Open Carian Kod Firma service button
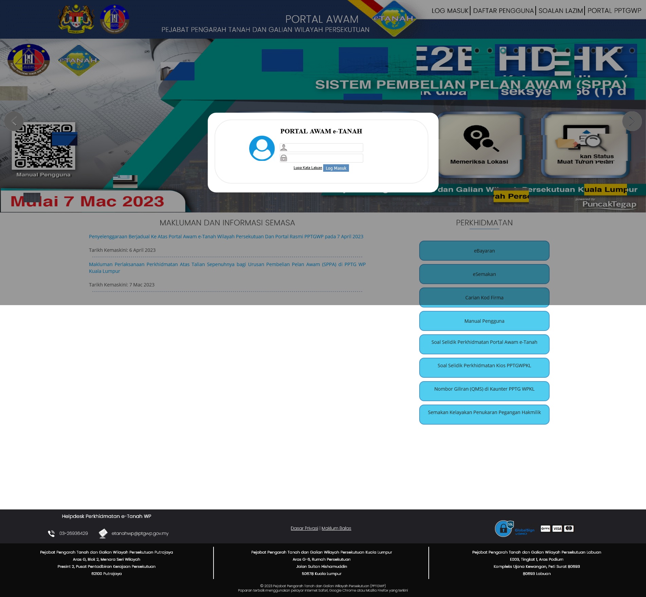Screen dimensions: 646x597 pos(484,298)
